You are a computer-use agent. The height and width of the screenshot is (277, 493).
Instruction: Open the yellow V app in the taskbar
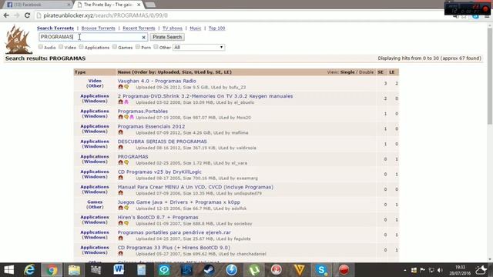tap(299, 270)
